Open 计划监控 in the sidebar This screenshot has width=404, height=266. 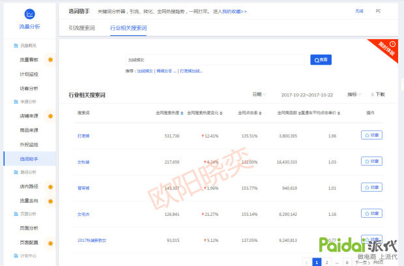tap(29, 74)
